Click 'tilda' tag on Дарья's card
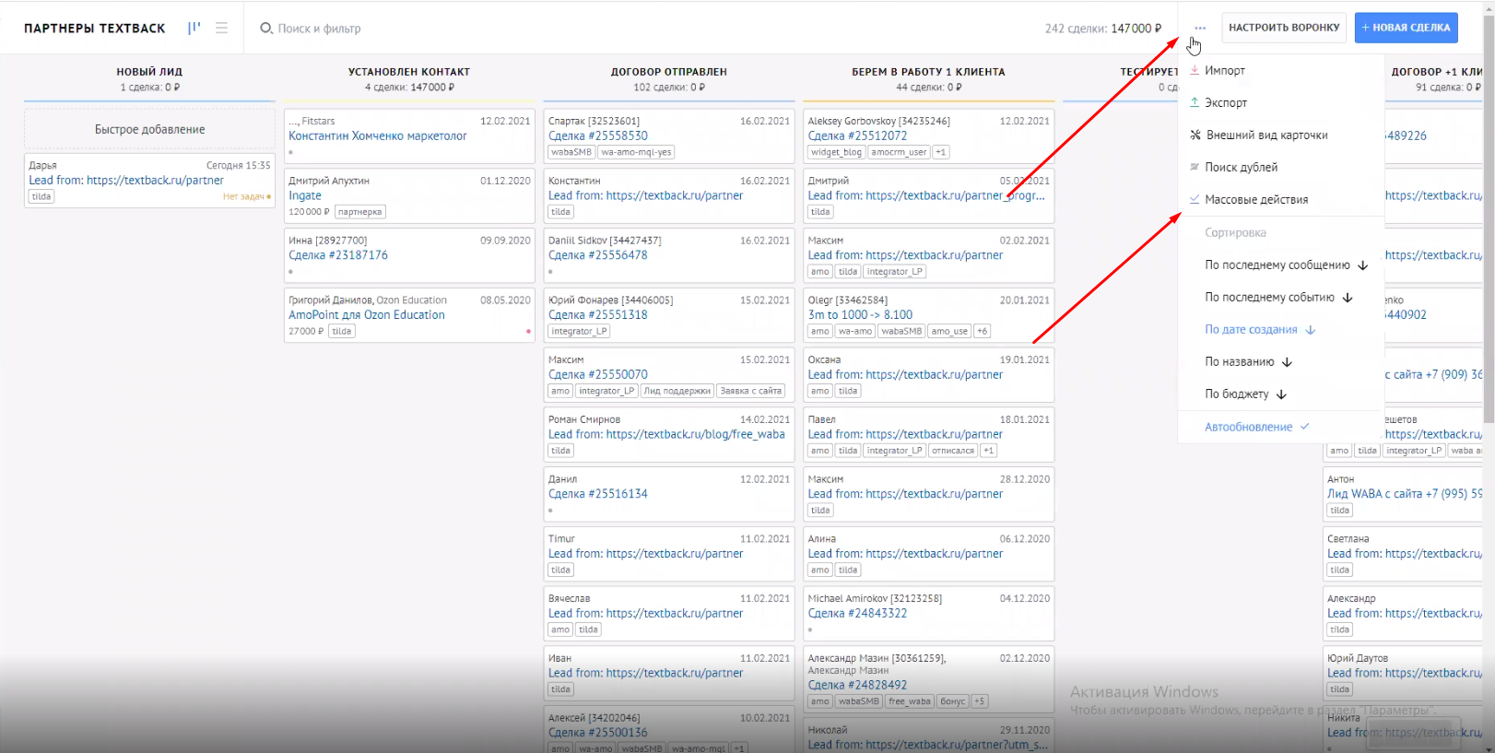1495x753 pixels. pyautogui.click(x=41, y=196)
